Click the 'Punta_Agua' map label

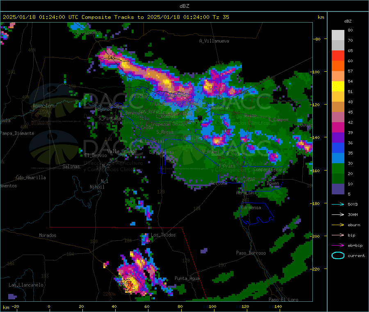[187, 278]
